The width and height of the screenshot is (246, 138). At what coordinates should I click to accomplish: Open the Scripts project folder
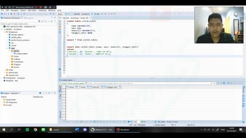point(9,105)
